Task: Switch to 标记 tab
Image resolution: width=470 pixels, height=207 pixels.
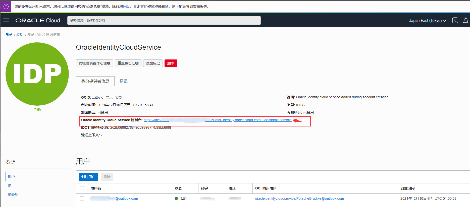Action: [124, 81]
